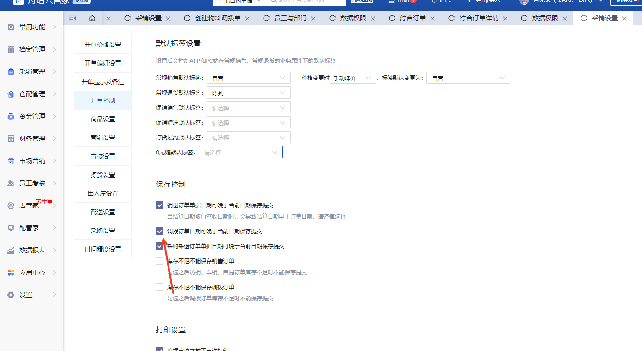
Task: Open the 常规销售默认标签 dropdown
Action: click(248, 78)
